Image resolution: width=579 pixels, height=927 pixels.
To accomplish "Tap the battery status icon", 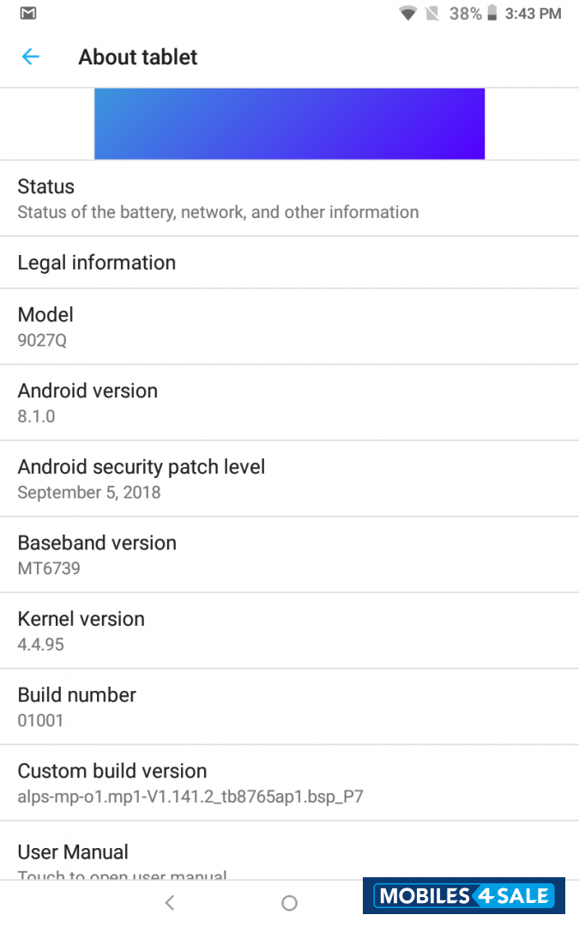I will coord(492,14).
